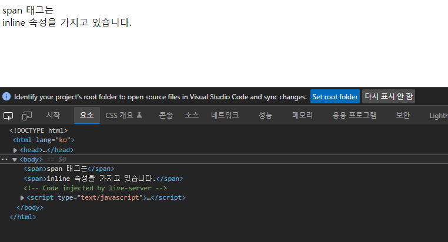Open the Lighthouse tab
The height and width of the screenshot is (242, 448).
pyautogui.click(x=438, y=116)
